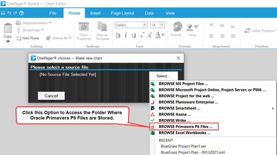The image size is (277, 155).
Task: Choose BROWSE Excel Workbooks
Action: coord(213,133)
